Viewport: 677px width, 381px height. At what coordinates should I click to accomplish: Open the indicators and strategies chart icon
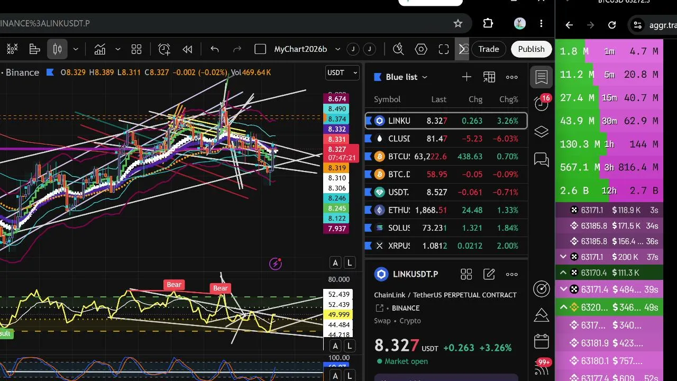pos(100,49)
